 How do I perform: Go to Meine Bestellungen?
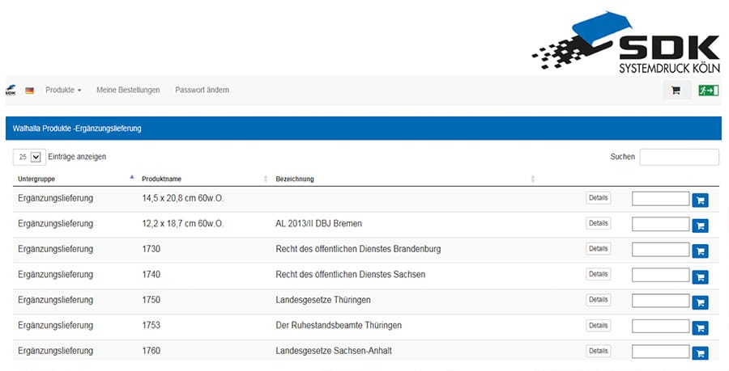pyautogui.click(x=128, y=90)
